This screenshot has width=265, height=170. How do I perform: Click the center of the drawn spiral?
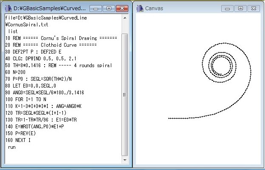click(x=222, y=66)
